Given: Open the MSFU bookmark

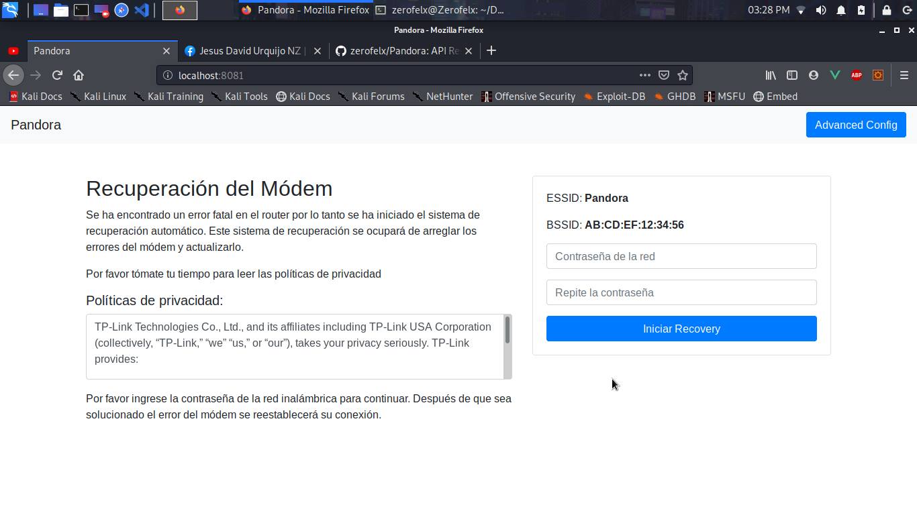Looking at the screenshot, I should pyautogui.click(x=724, y=97).
